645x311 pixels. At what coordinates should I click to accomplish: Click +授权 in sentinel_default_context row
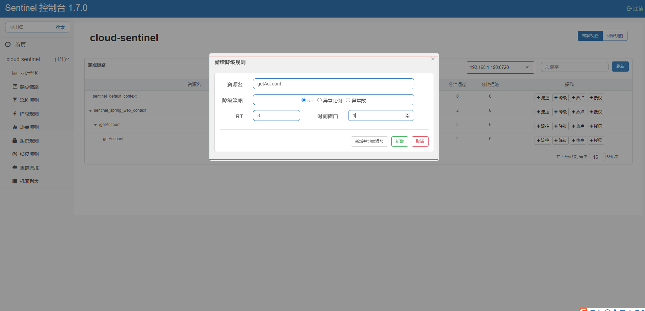(596, 98)
